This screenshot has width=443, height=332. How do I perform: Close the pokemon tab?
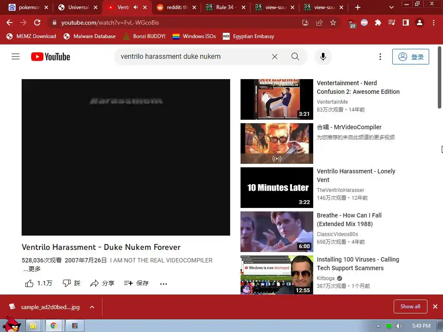[46, 7]
